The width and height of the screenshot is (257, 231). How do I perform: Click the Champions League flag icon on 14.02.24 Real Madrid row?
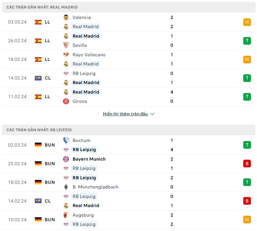pyautogui.click(x=38, y=78)
